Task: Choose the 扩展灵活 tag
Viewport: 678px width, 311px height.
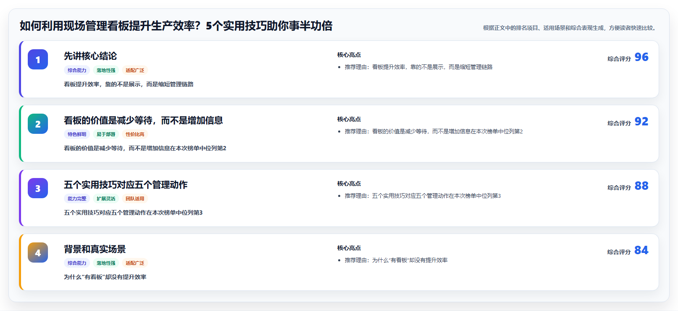Action: (x=106, y=199)
